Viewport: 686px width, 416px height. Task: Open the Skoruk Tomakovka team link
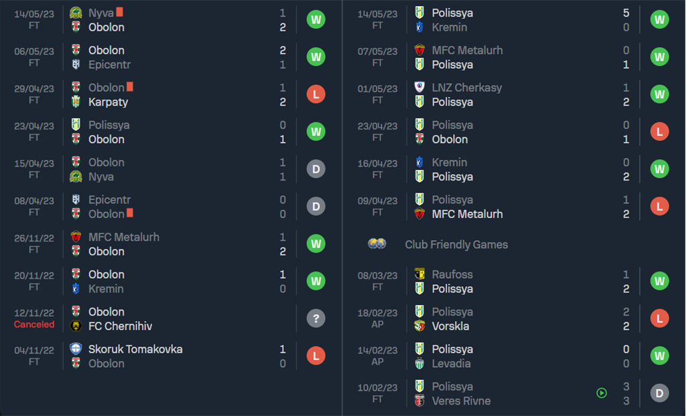click(135, 349)
